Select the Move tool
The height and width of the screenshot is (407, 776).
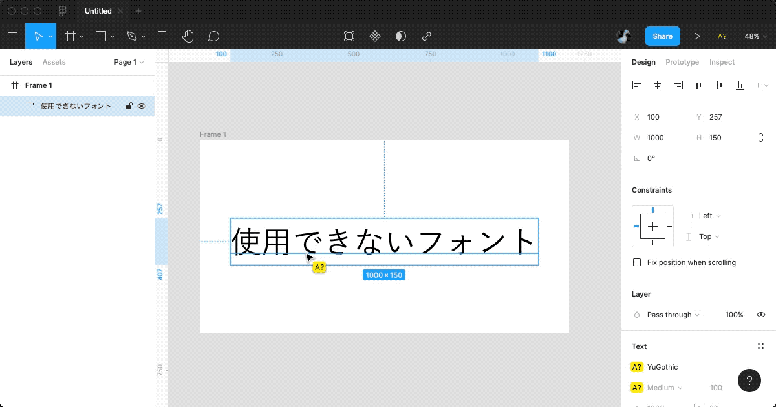coord(39,36)
